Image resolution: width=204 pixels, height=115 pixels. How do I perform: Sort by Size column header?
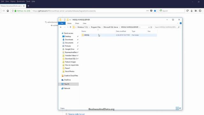149,31
